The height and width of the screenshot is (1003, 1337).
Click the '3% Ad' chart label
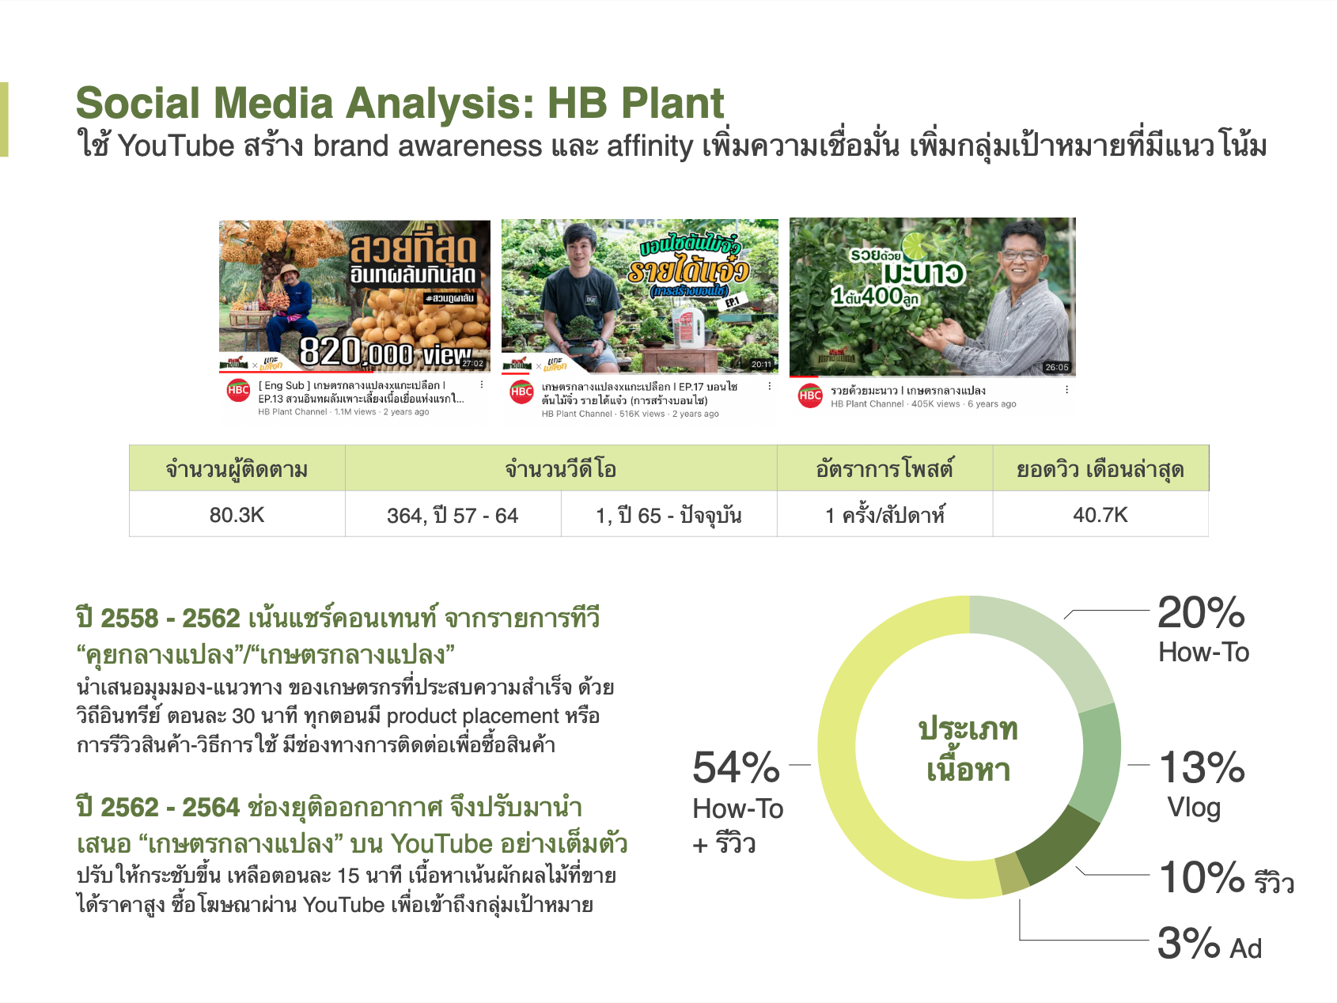click(x=1210, y=943)
